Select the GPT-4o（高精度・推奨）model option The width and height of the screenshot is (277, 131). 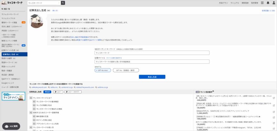tap(126, 70)
